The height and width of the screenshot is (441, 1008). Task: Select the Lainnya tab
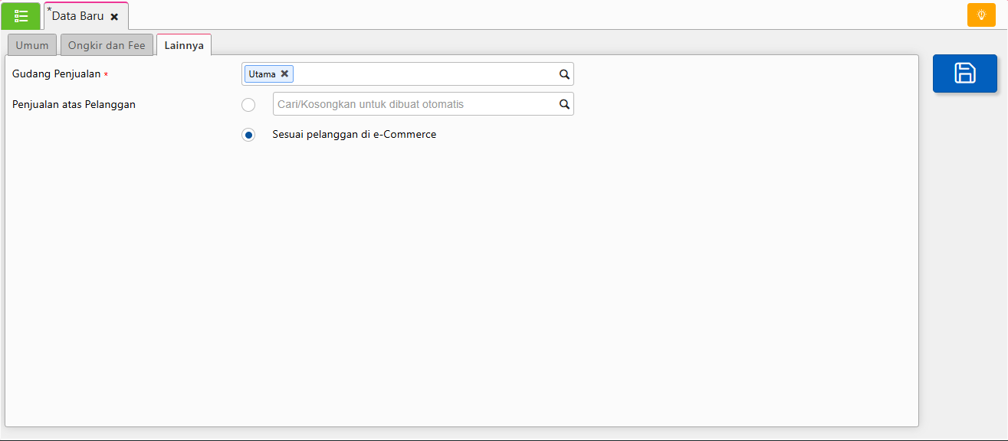tap(184, 45)
